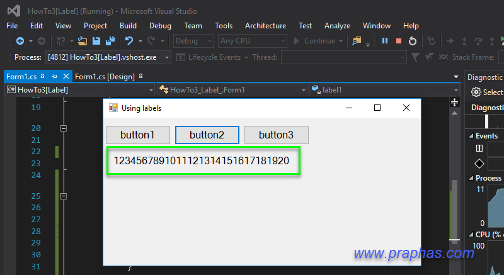Restart the debugging session

(413, 41)
